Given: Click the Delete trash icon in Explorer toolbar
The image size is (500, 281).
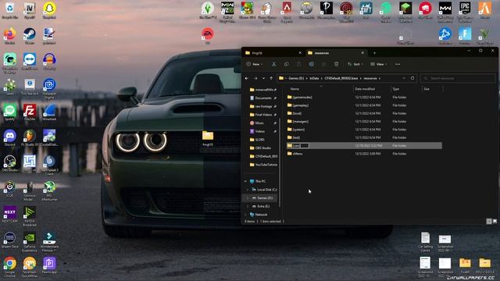Looking at the screenshot, I should tap(336, 64).
